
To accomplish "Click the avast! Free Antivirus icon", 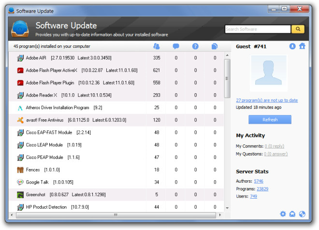I will [20, 120].
